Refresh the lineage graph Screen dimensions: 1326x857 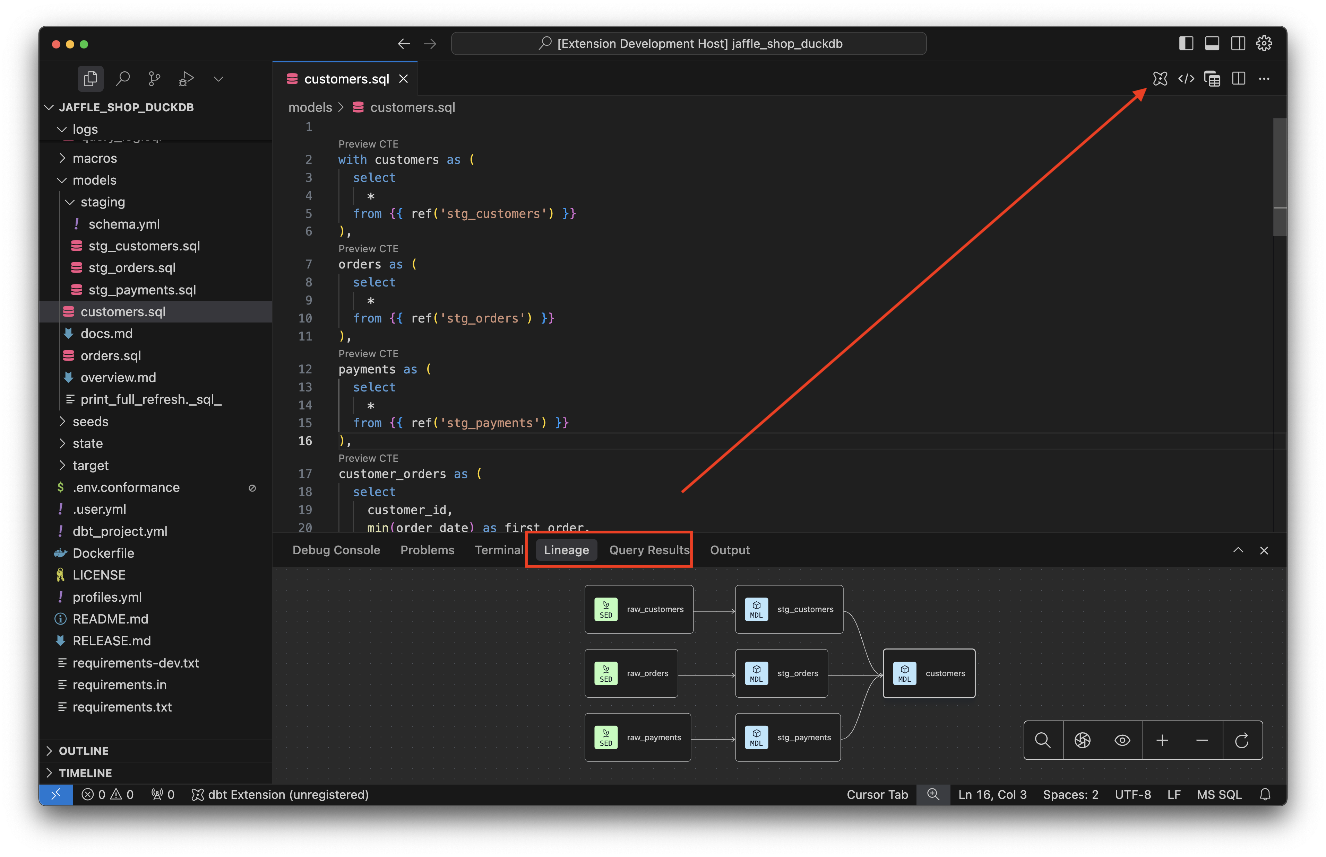coord(1242,740)
